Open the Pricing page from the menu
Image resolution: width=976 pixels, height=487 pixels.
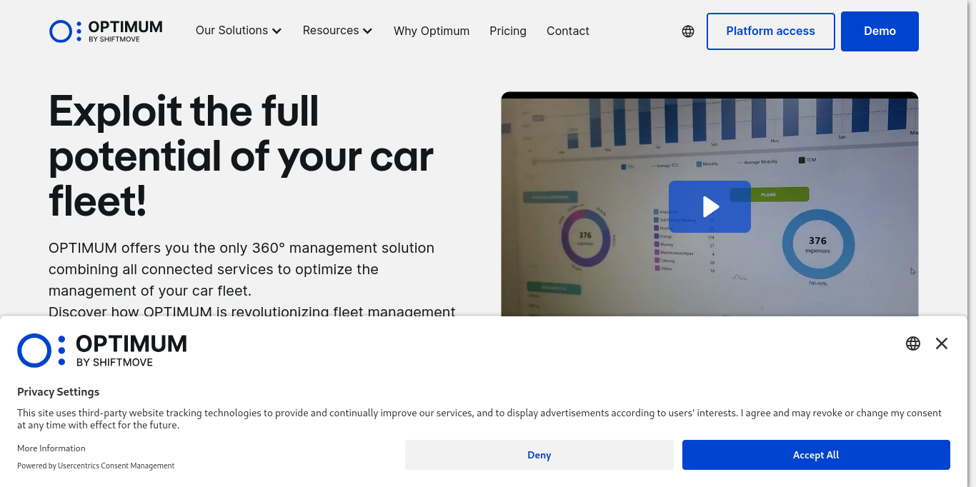(508, 31)
